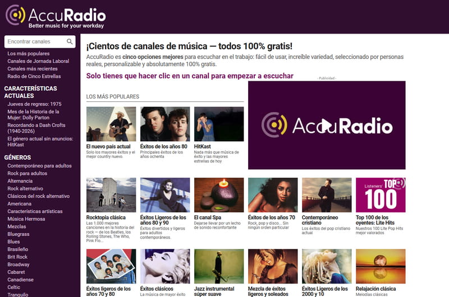Play Jazz instrumental súper suave thumbnail

click(x=219, y=266)
